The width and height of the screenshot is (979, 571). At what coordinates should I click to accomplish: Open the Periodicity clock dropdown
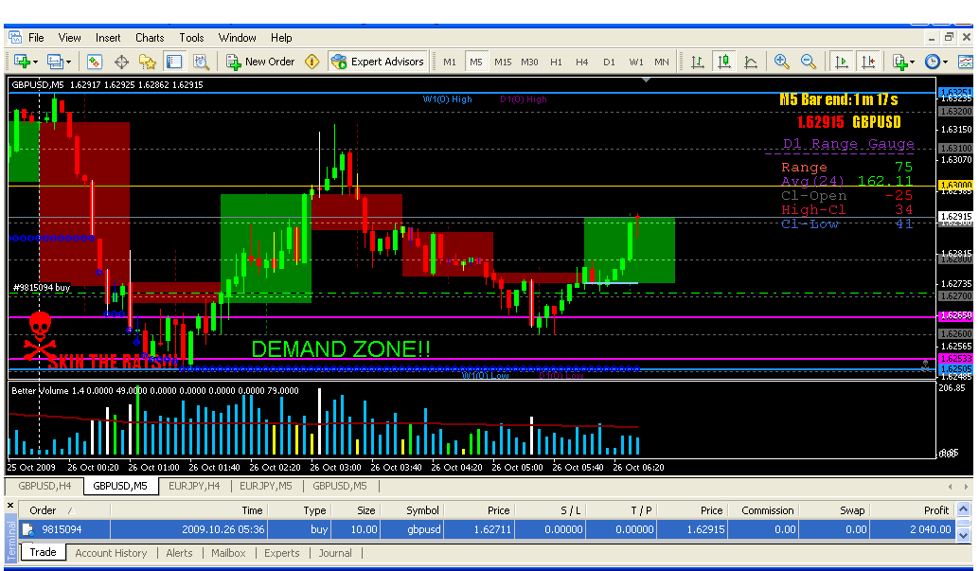pos(945,62)
